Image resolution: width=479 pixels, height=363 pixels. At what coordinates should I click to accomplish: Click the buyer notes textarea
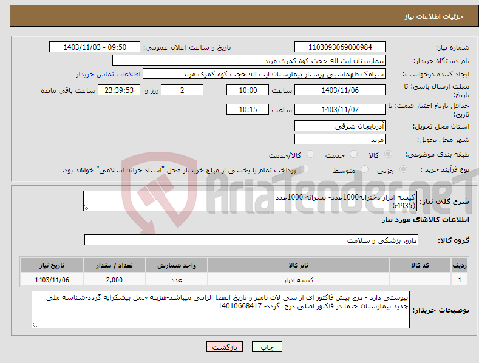pyautogui.click(x=220, y=310)
